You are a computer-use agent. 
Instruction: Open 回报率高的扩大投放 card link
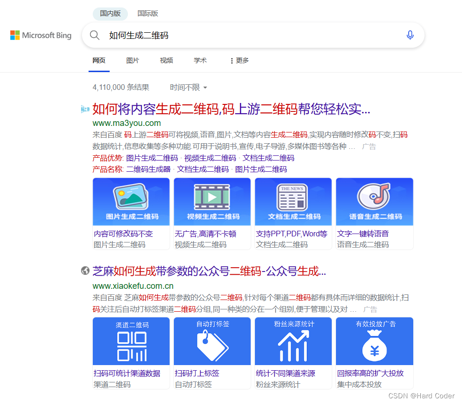click(370, 373)
